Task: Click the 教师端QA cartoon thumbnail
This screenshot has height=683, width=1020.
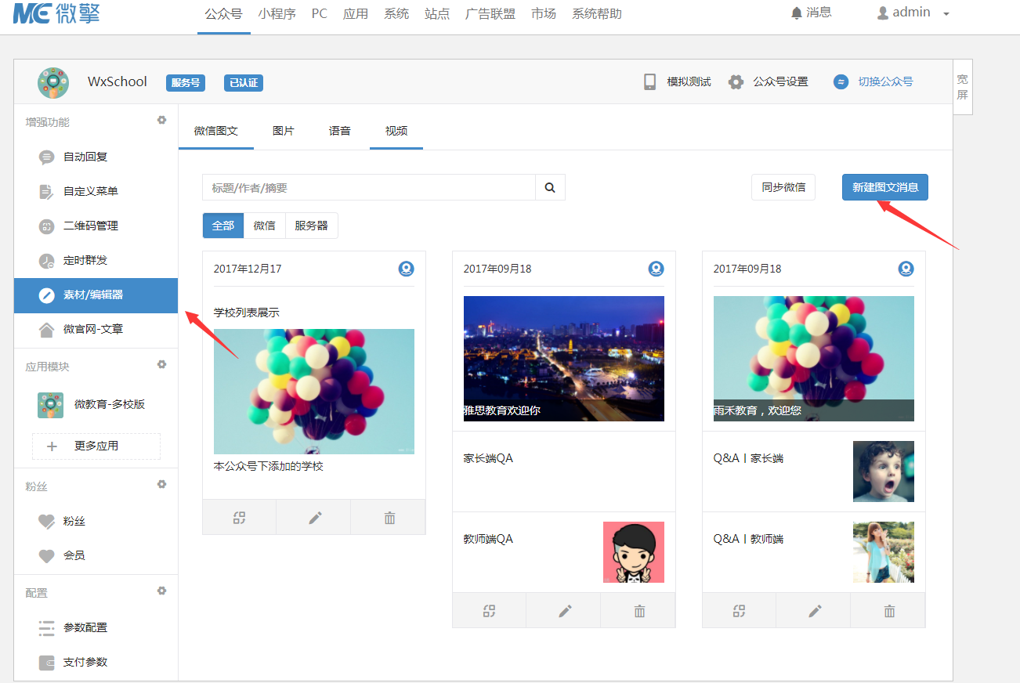Action: 634,552
